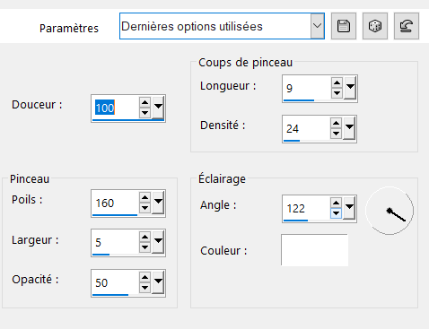Decrease Opacité value with down arrow

[x=145, y=288]
